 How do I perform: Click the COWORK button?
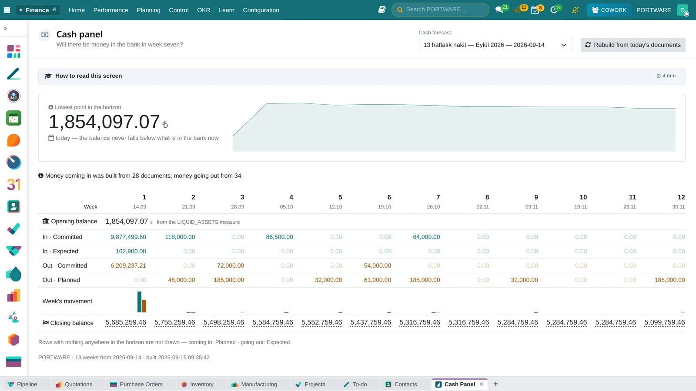click(609, 10)
